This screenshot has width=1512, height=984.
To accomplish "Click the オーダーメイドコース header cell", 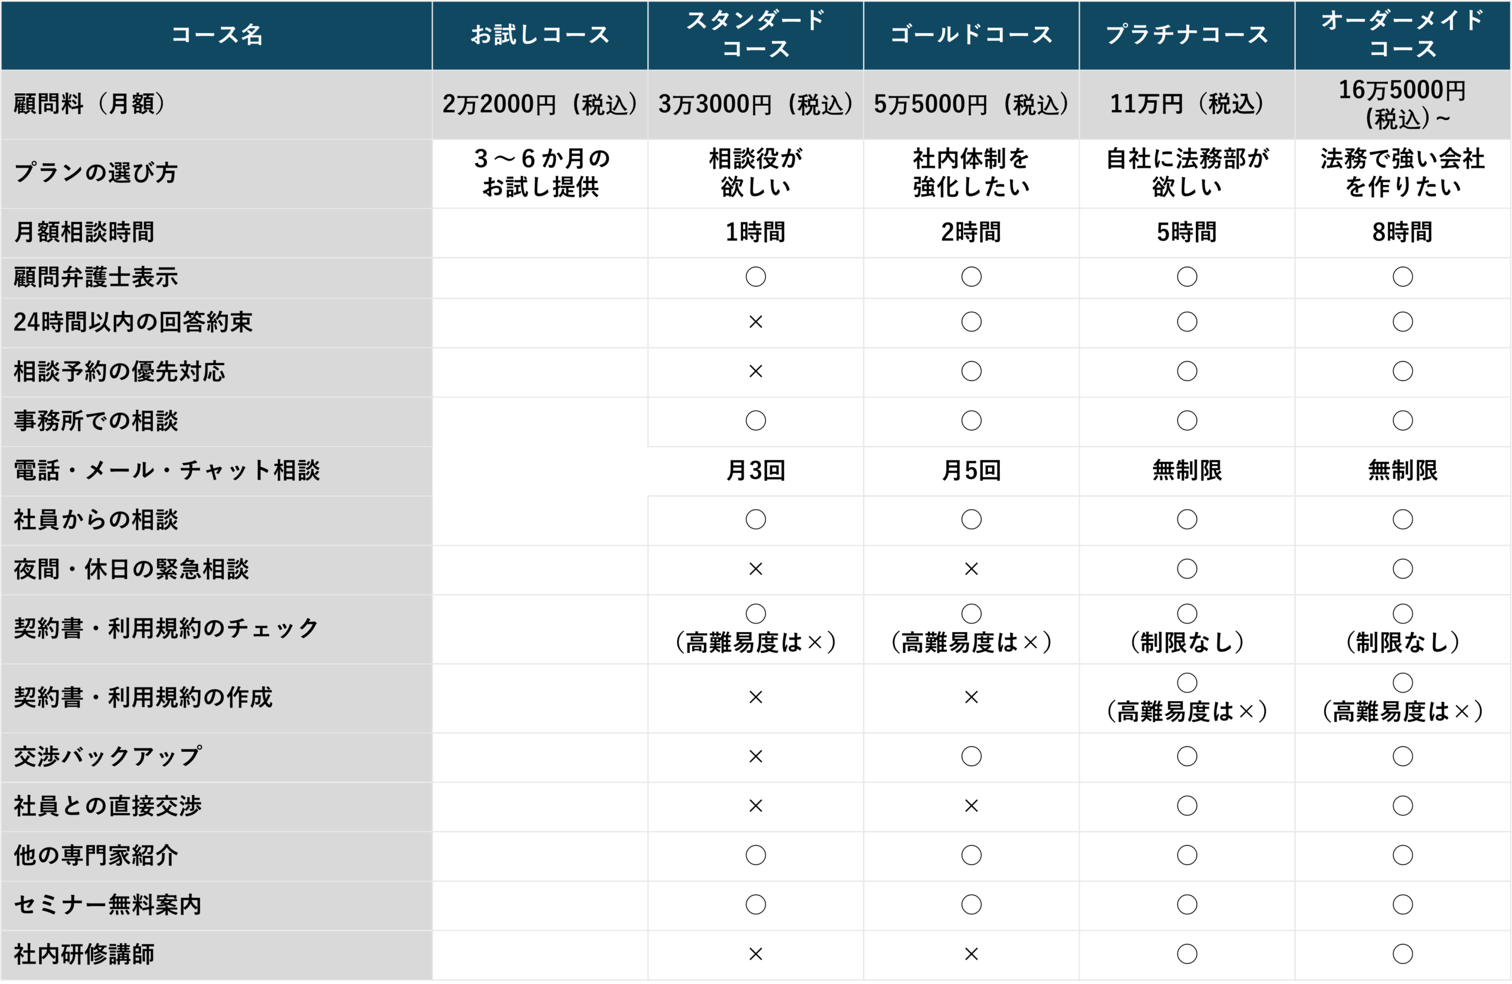I will (1402, 35).
